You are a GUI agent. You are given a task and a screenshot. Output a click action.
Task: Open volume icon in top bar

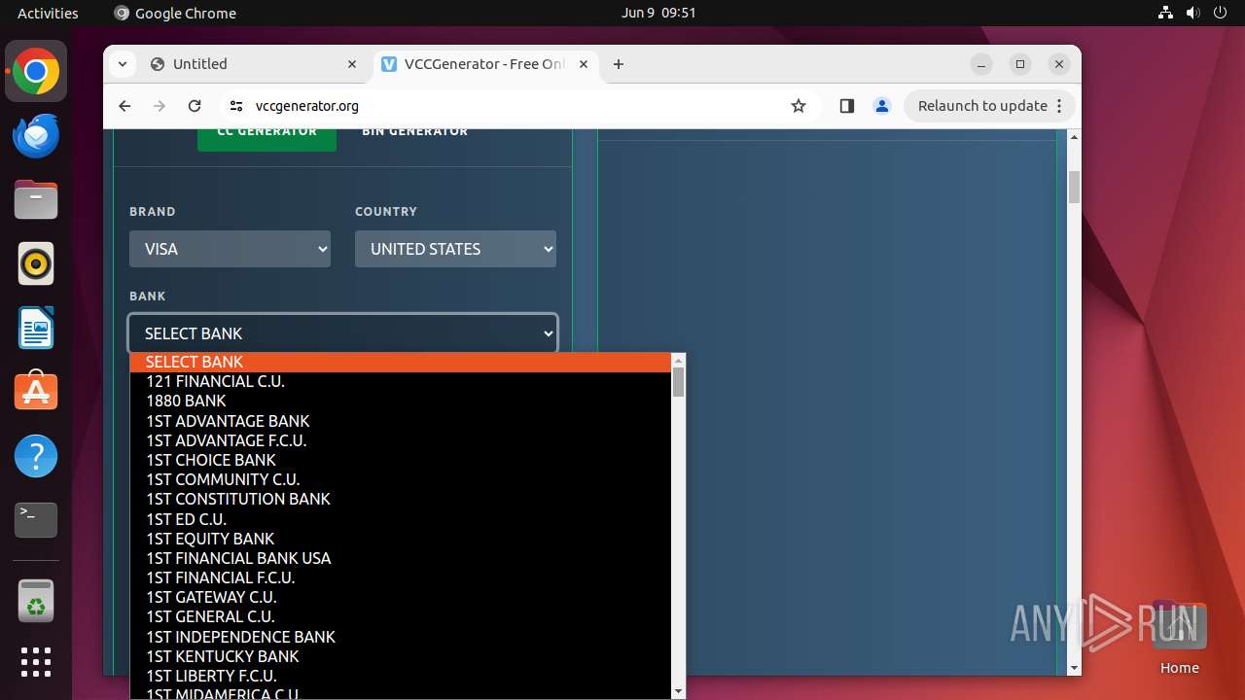1193,13
